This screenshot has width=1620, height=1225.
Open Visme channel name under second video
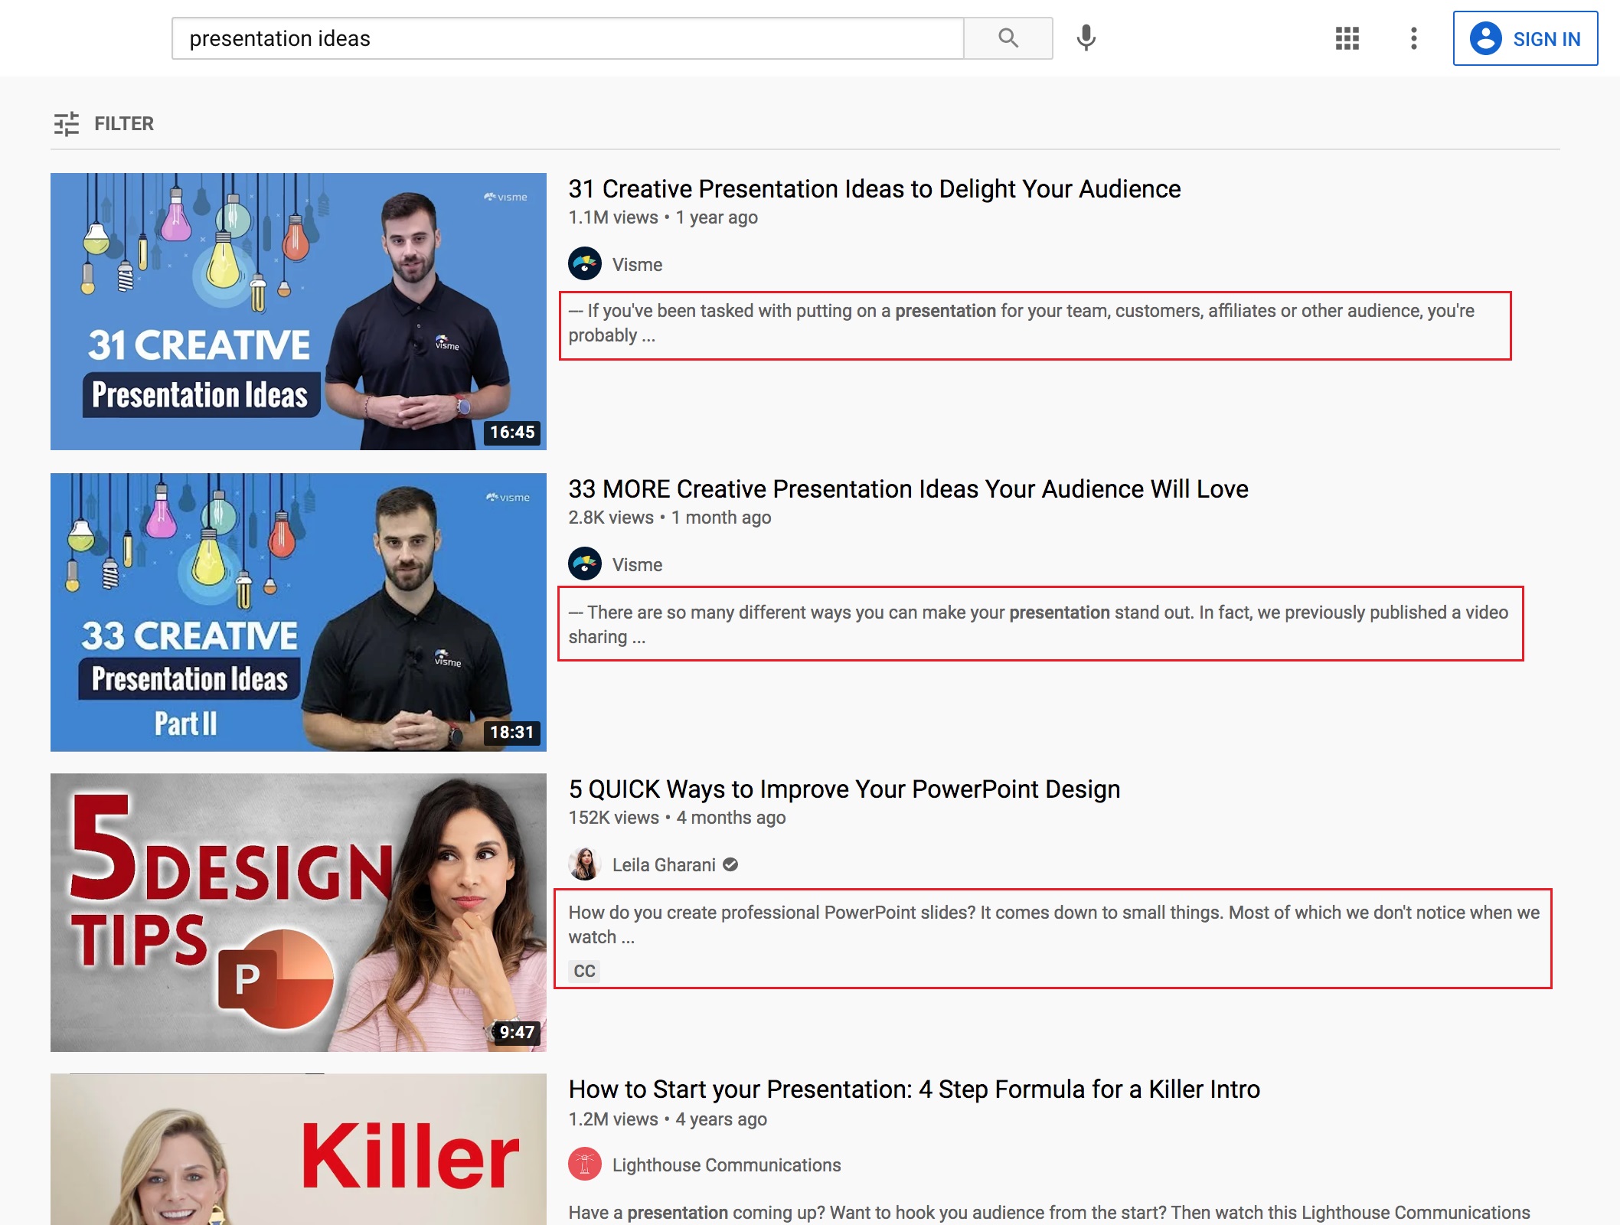click(637, 565)
